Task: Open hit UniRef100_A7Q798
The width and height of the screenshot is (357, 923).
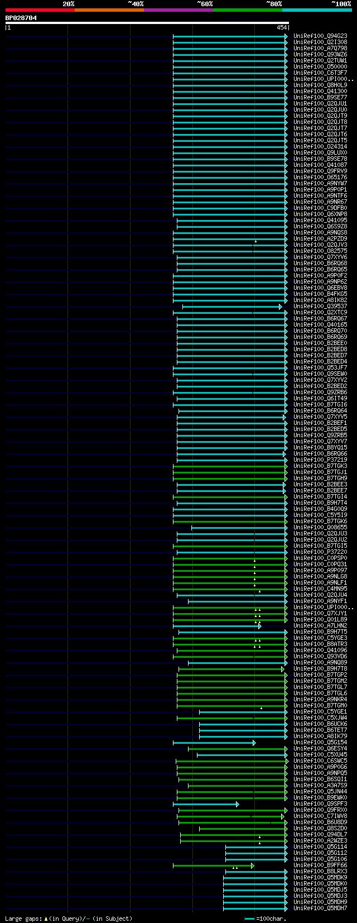Action: [320, 49]
